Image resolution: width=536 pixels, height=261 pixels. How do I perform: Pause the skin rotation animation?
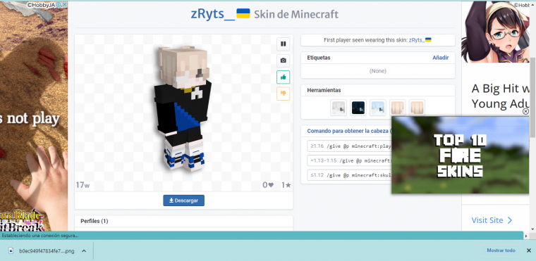(283, 44)
